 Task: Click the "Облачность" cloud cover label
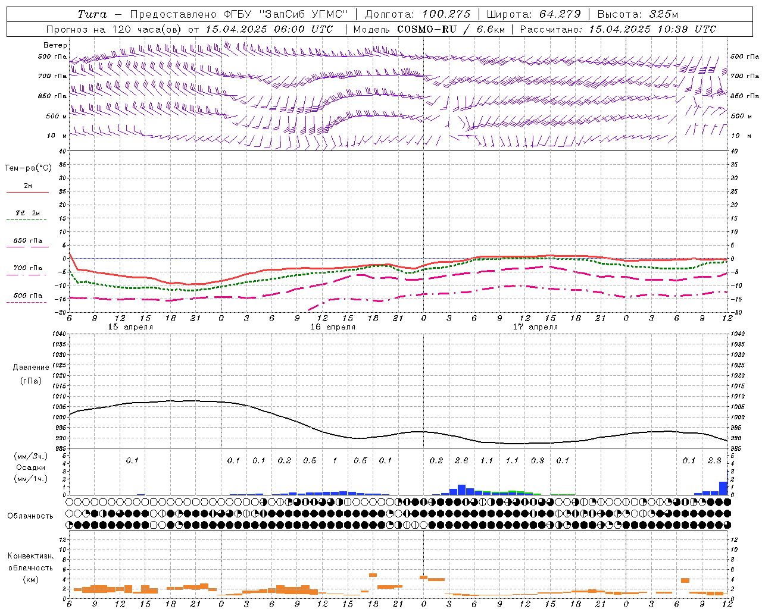pyautogui.click(x=30, y=516)
